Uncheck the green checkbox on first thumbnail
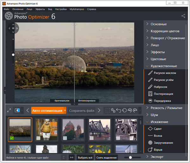The height and width of the screenshot is (163, 190). pyautogui.click(x=12, y=138)
